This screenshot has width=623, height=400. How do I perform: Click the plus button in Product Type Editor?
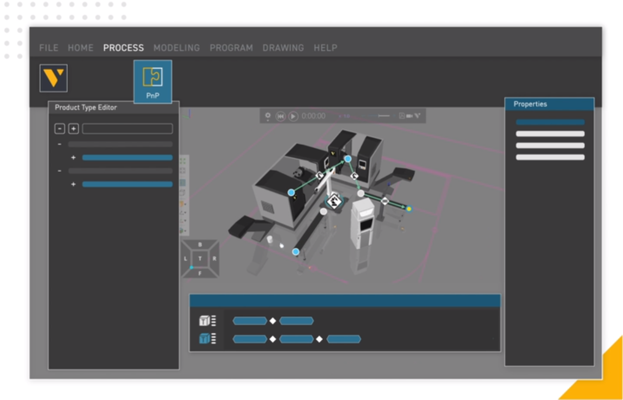pos(73,129)
